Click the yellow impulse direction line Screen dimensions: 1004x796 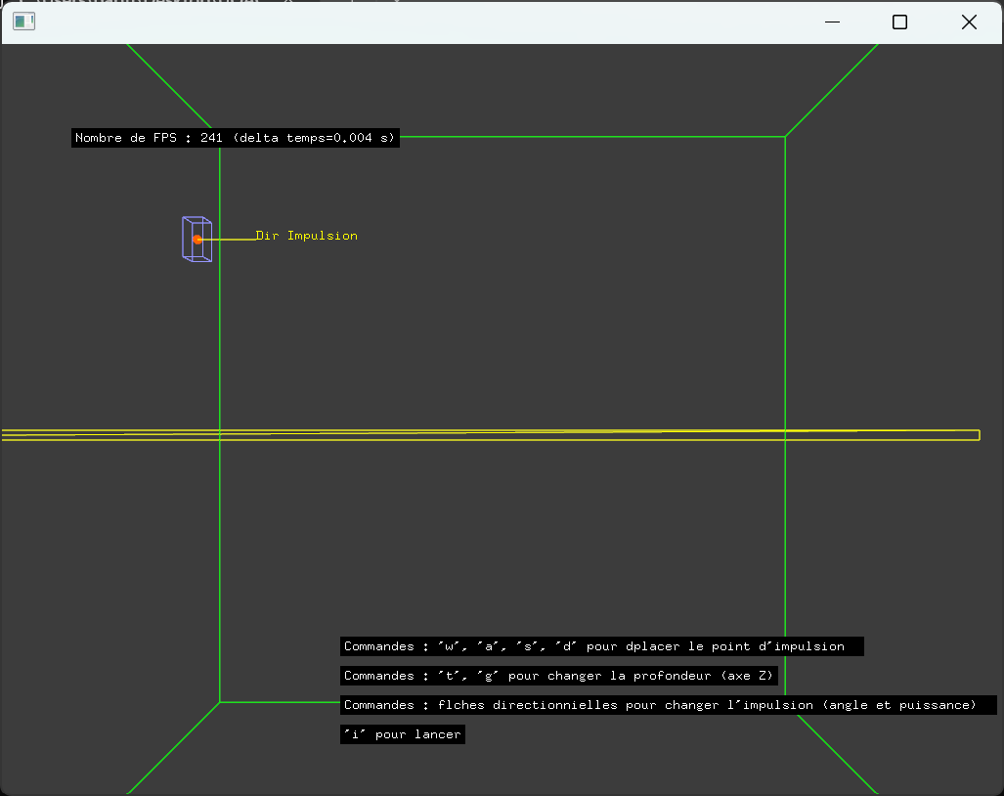(229, 240)
